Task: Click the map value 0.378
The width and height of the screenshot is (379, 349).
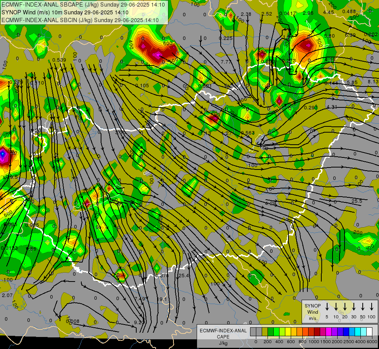Action: click(162, 276)
